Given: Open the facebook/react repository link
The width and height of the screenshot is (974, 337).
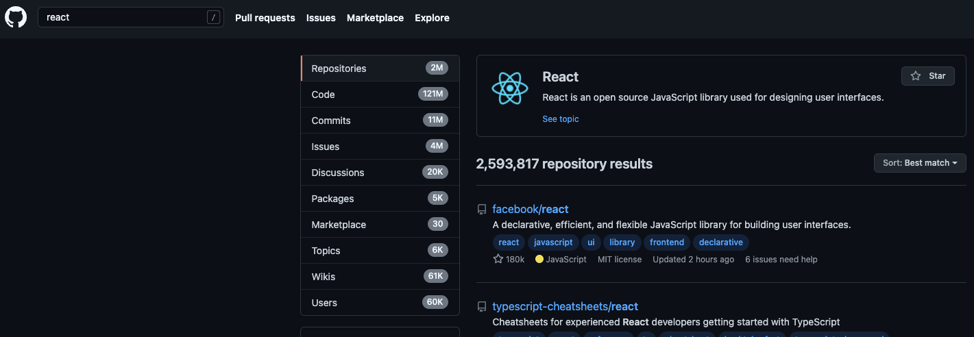Looking at the screenshot, I should [x=531, y=210].
